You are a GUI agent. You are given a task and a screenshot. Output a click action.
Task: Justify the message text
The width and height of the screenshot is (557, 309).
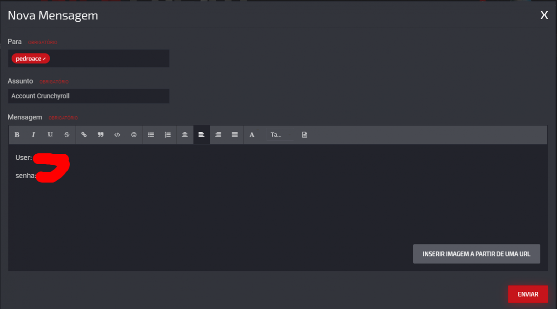point(235,135)
